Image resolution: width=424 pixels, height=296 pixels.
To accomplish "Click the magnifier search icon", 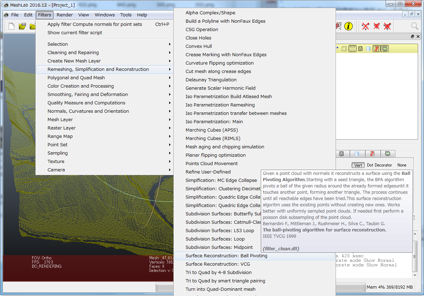I will [x=415, y=26].
